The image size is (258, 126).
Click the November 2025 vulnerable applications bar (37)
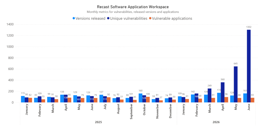coord(161,101)
